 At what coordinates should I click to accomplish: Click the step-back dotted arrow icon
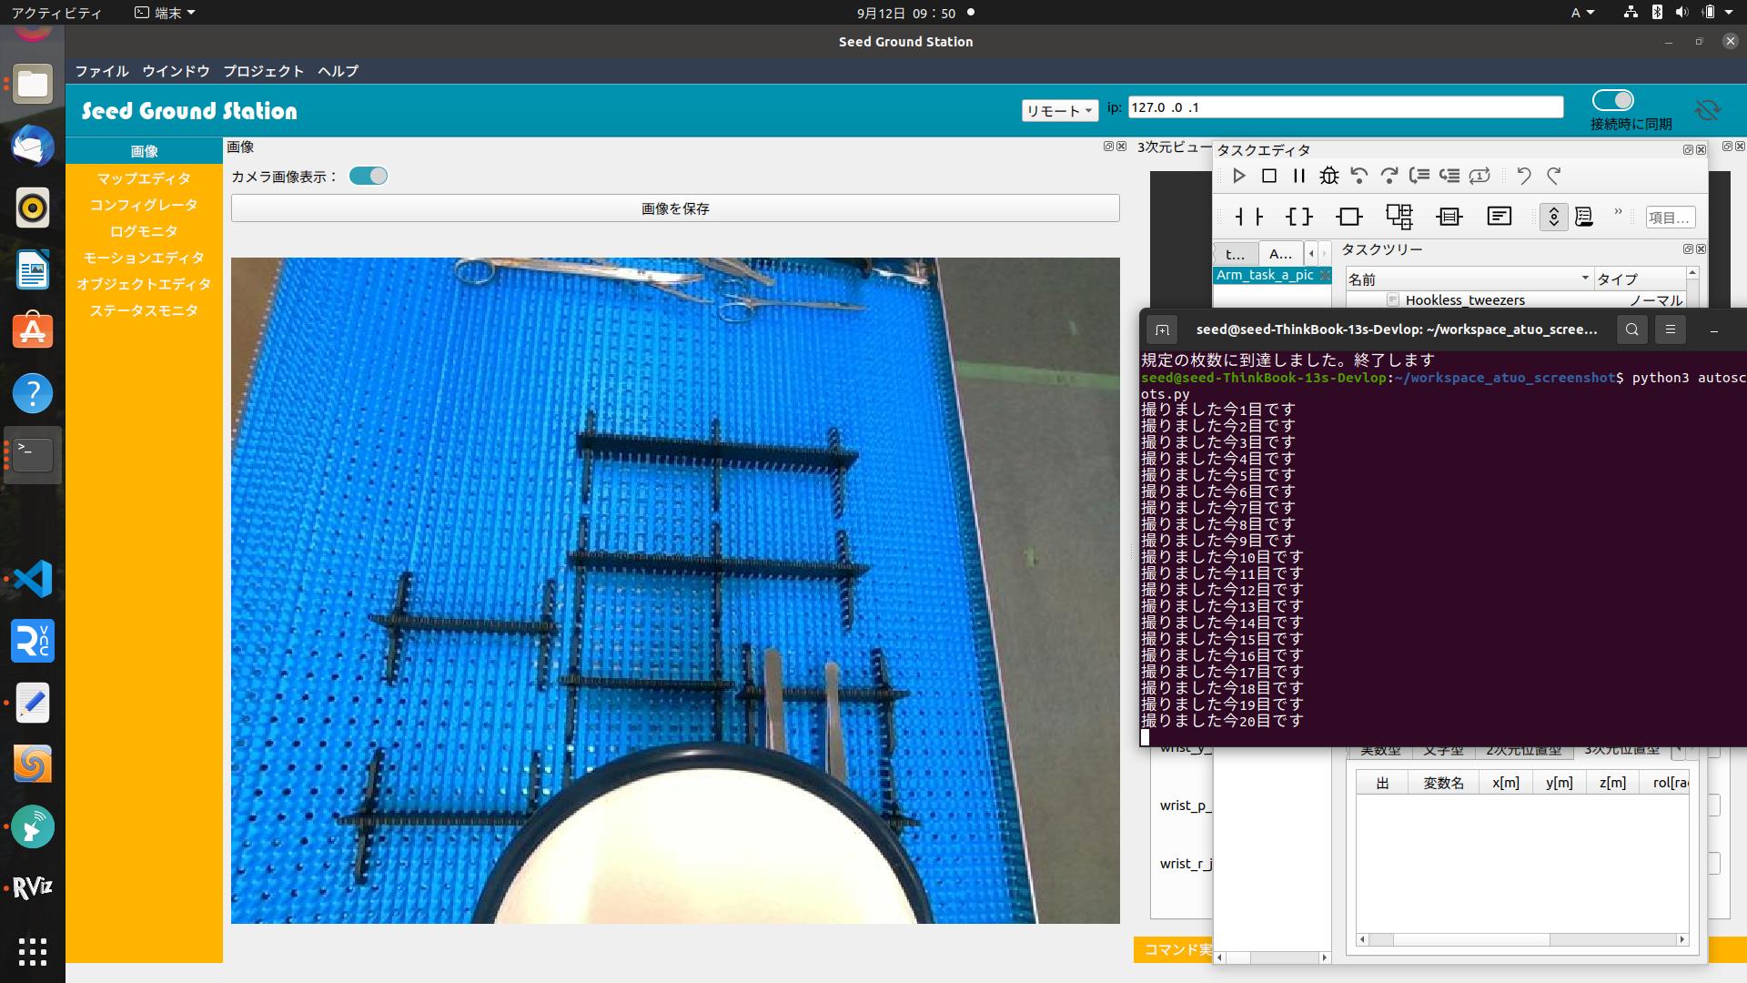(x=1359, y=176)
